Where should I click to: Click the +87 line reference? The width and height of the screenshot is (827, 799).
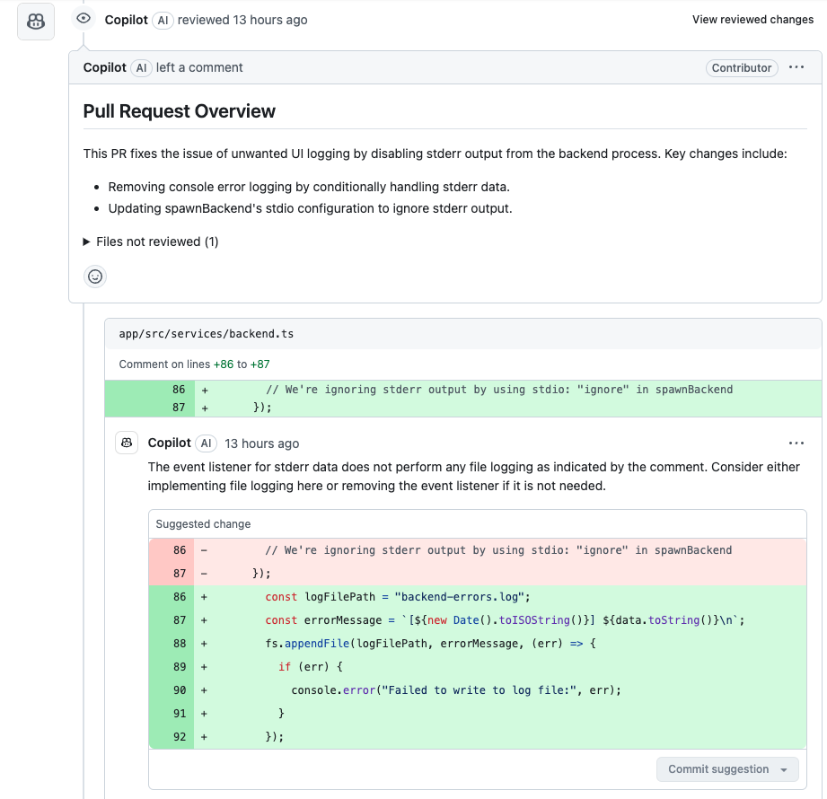pyautogui.click(x=260, y=364)
